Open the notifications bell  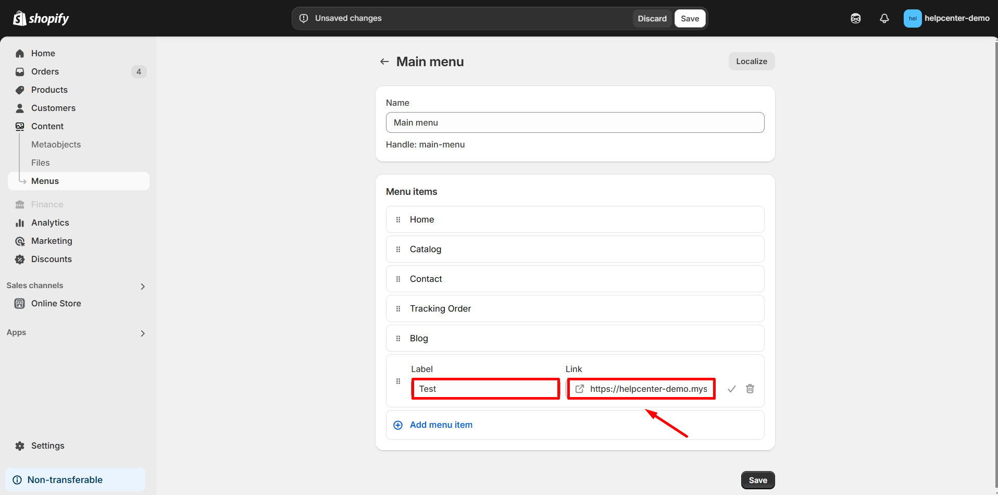884,18
